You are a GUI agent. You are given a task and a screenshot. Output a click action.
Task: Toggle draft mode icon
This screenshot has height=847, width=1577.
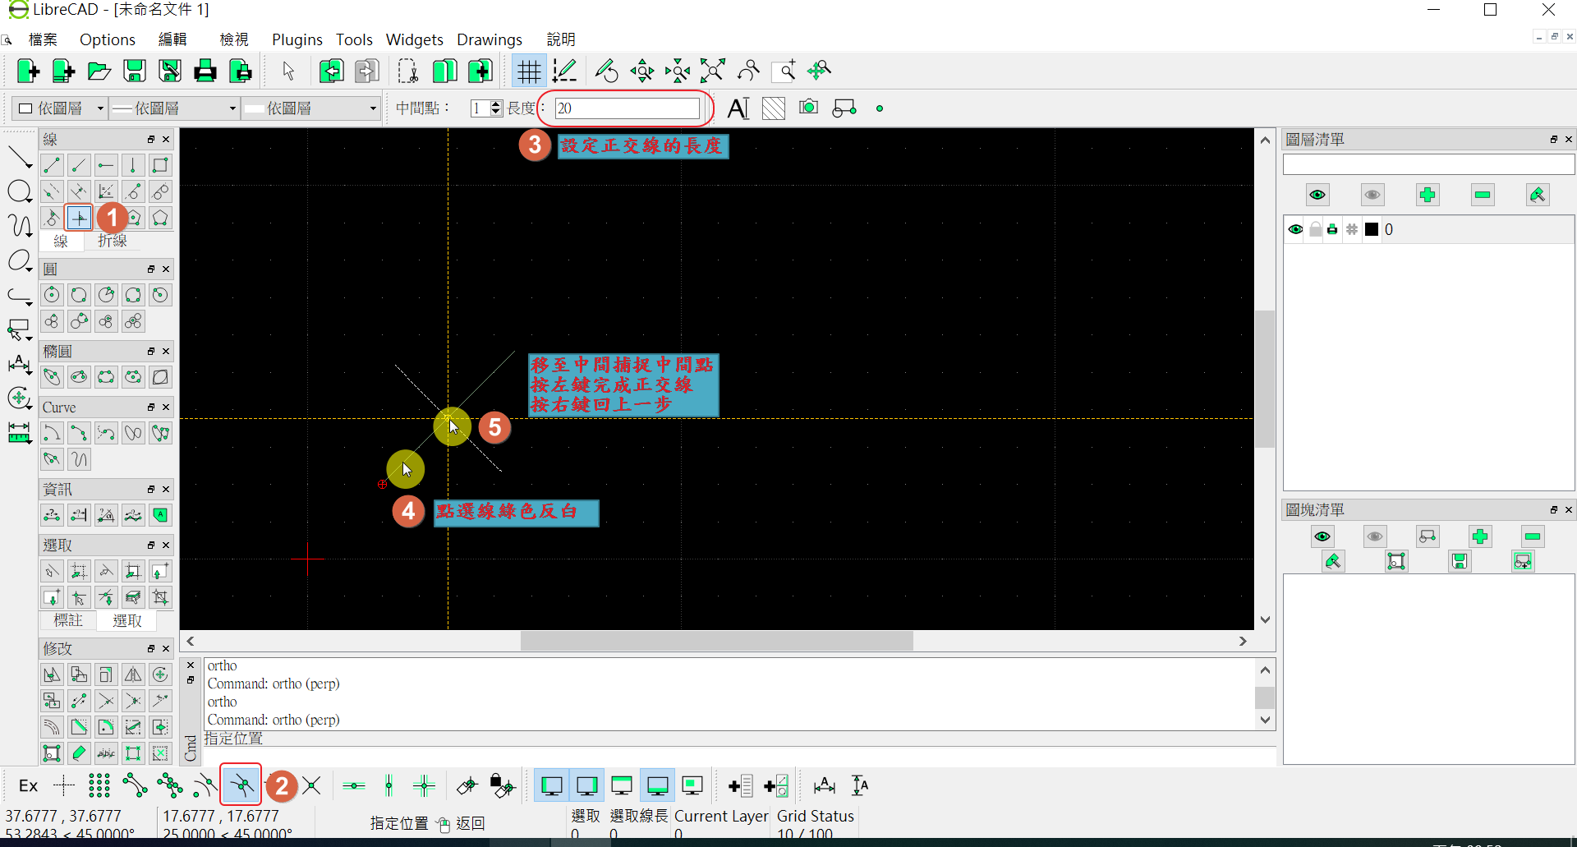coord(564,71)
